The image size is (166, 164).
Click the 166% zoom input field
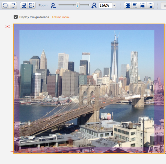[105, 5]
